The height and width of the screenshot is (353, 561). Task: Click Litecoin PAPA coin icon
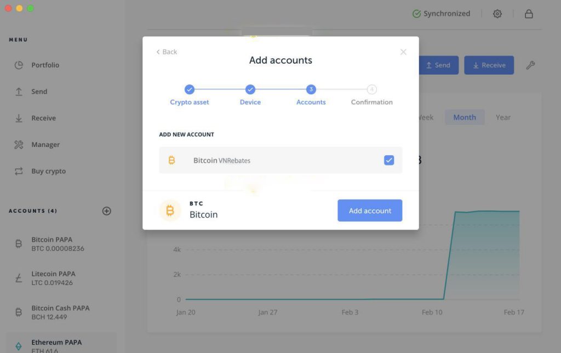click(19, 278)
